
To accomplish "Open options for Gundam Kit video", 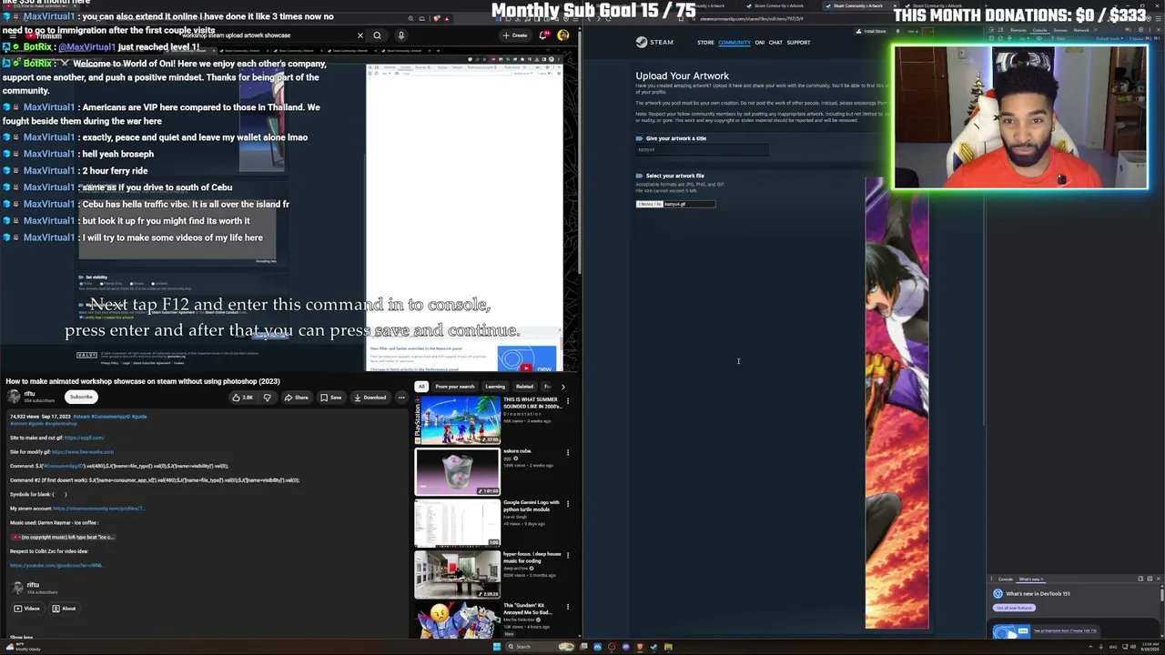I will [567, 606].
